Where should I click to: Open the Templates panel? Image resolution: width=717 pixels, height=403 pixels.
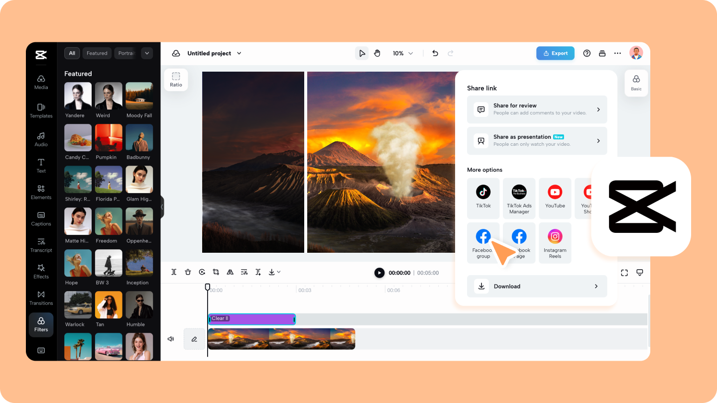pos(41,110)
